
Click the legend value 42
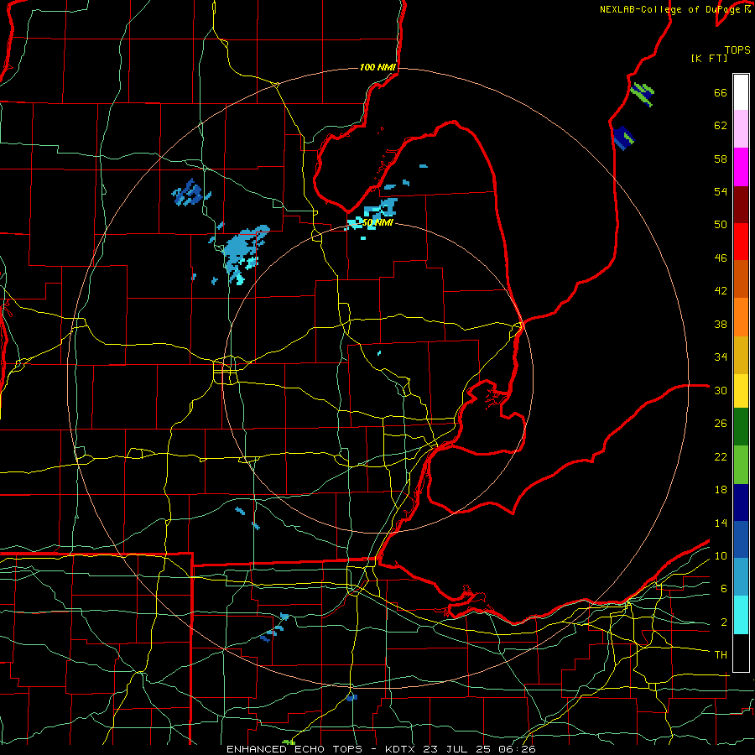click(721, 291)
